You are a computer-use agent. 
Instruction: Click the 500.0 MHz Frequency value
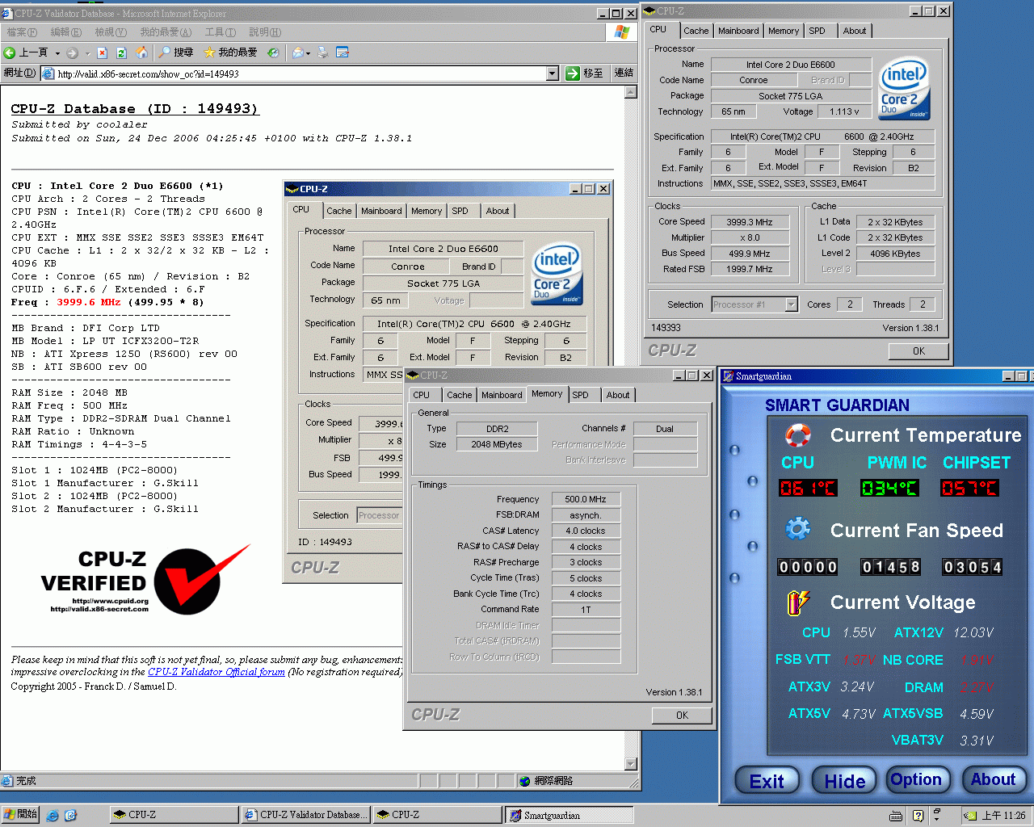(x=586, y=500)
